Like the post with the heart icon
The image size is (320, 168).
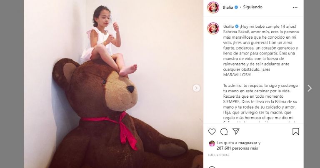[212, 131]
